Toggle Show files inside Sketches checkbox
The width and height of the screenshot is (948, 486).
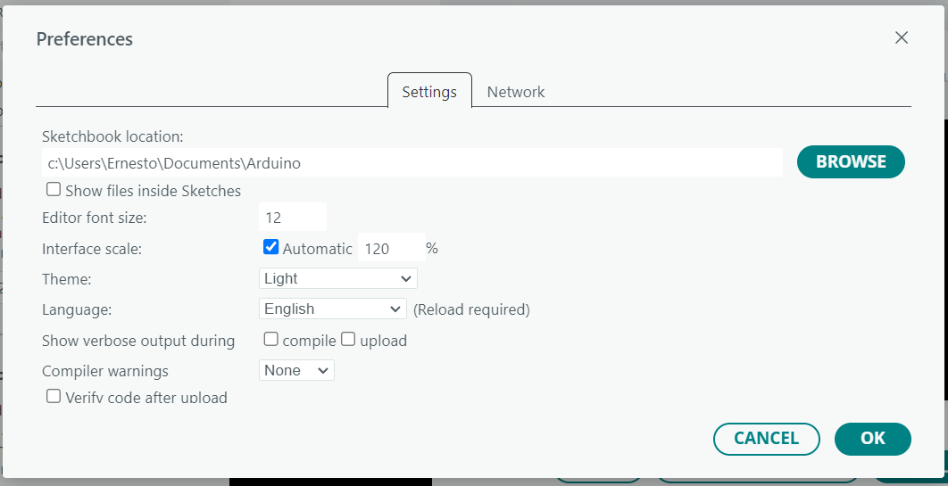coord(54,190)
